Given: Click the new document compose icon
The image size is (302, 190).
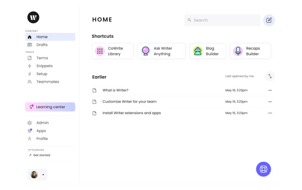Looking at the screenshot, I should click(269, 20).
